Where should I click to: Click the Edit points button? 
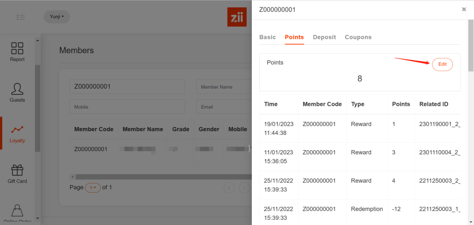pyautogui.click(x=442, y=64)
